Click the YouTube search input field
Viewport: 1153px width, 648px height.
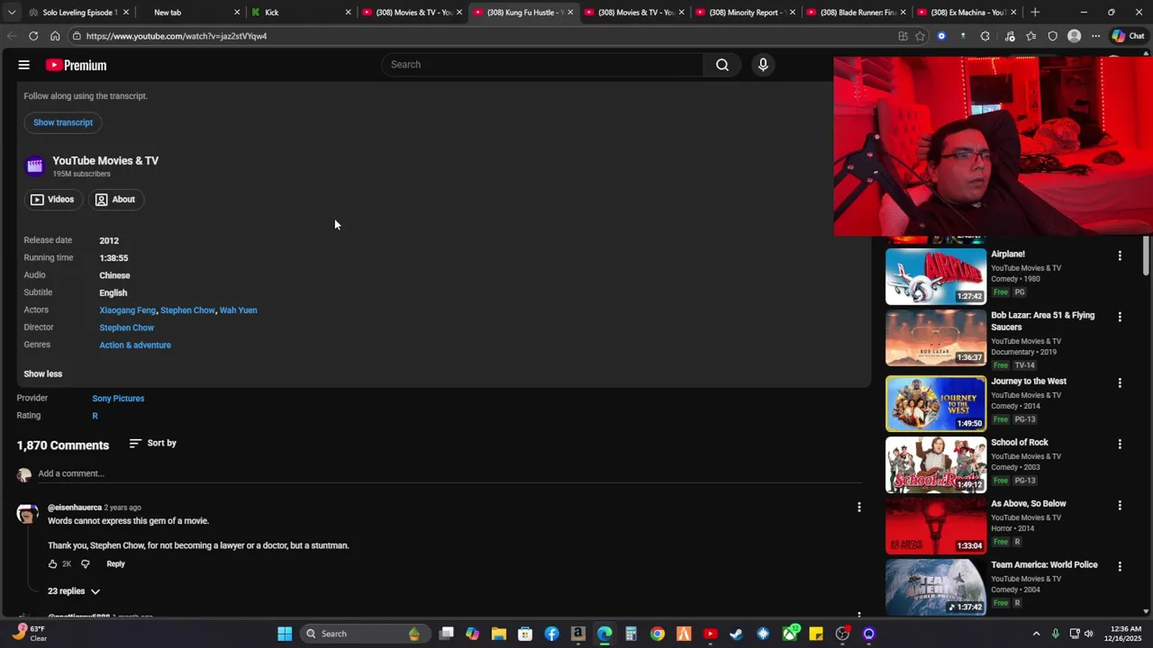(x=543, y=65)
